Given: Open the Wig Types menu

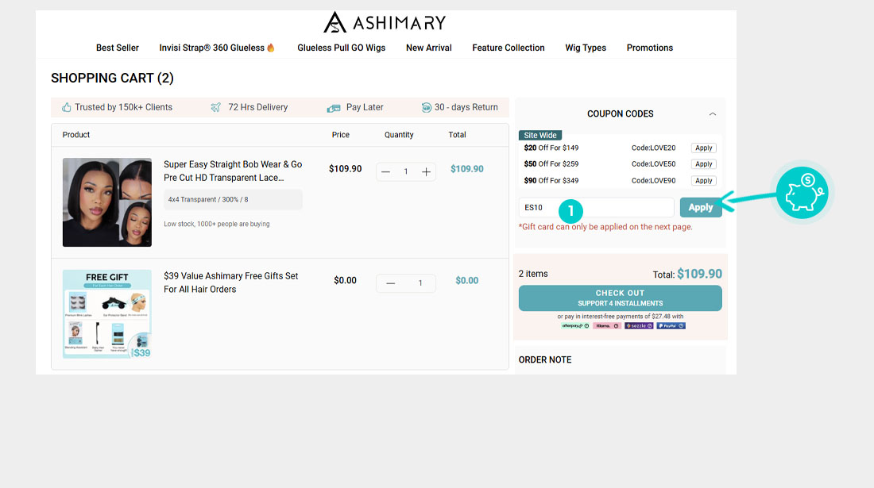Looking at the screenshot, I should click(x=586, y=48).
